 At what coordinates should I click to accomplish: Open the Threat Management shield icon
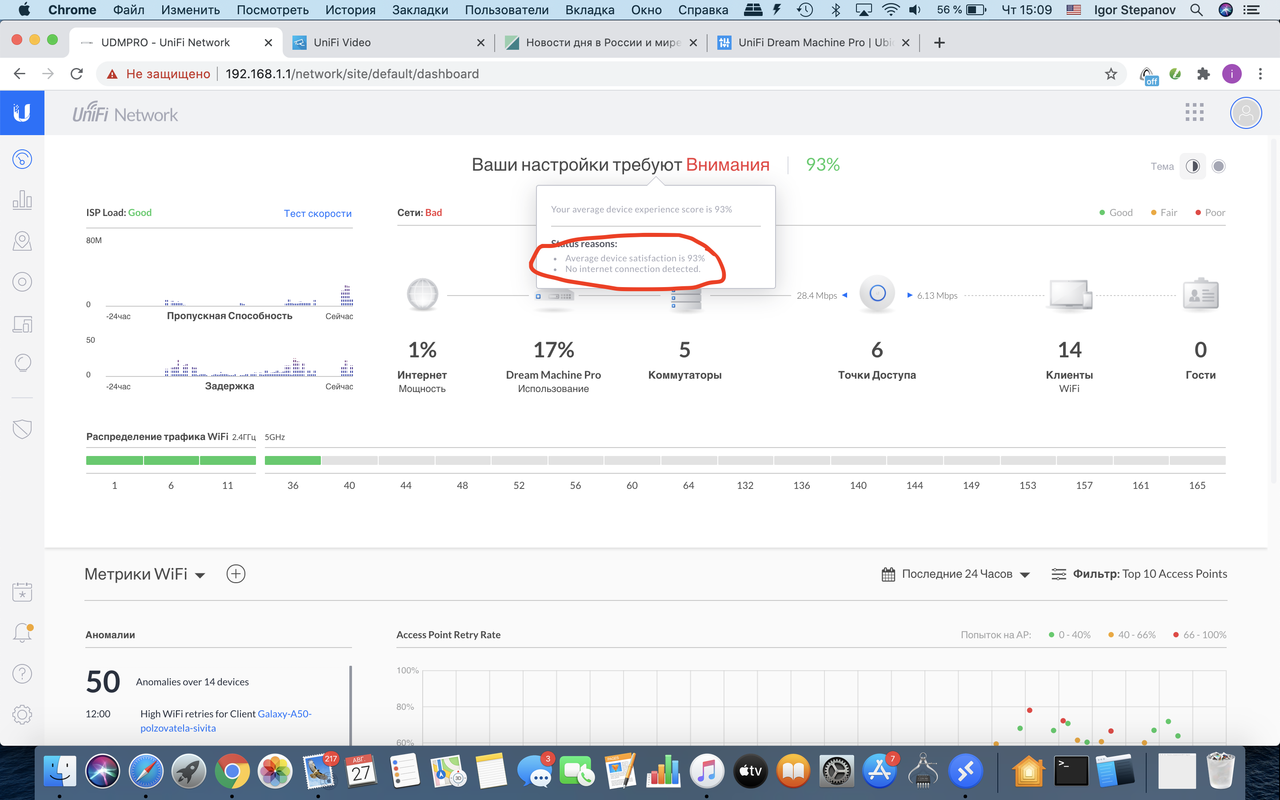point(22,429)
